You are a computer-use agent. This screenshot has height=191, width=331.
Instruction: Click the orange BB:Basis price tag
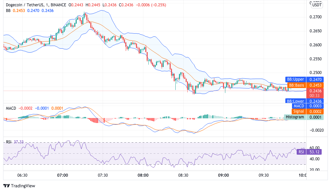pos(296,85)
